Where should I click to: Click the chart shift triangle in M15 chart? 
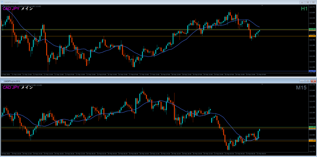click(x=262, y=84)
